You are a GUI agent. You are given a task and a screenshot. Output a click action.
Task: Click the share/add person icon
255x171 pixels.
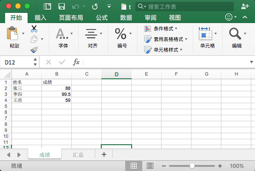245,6
